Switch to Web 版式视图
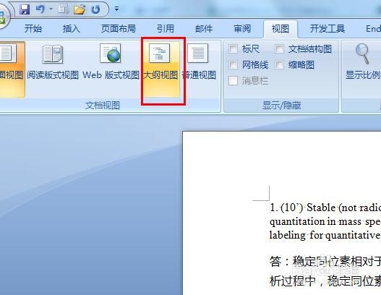This screenshot has width=381, height=295. [111, 69]
